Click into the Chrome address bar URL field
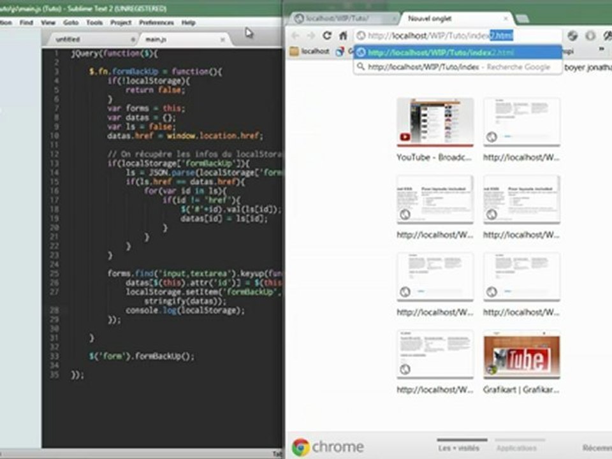This screenshot has width=612, height=459. coord(458,36)
